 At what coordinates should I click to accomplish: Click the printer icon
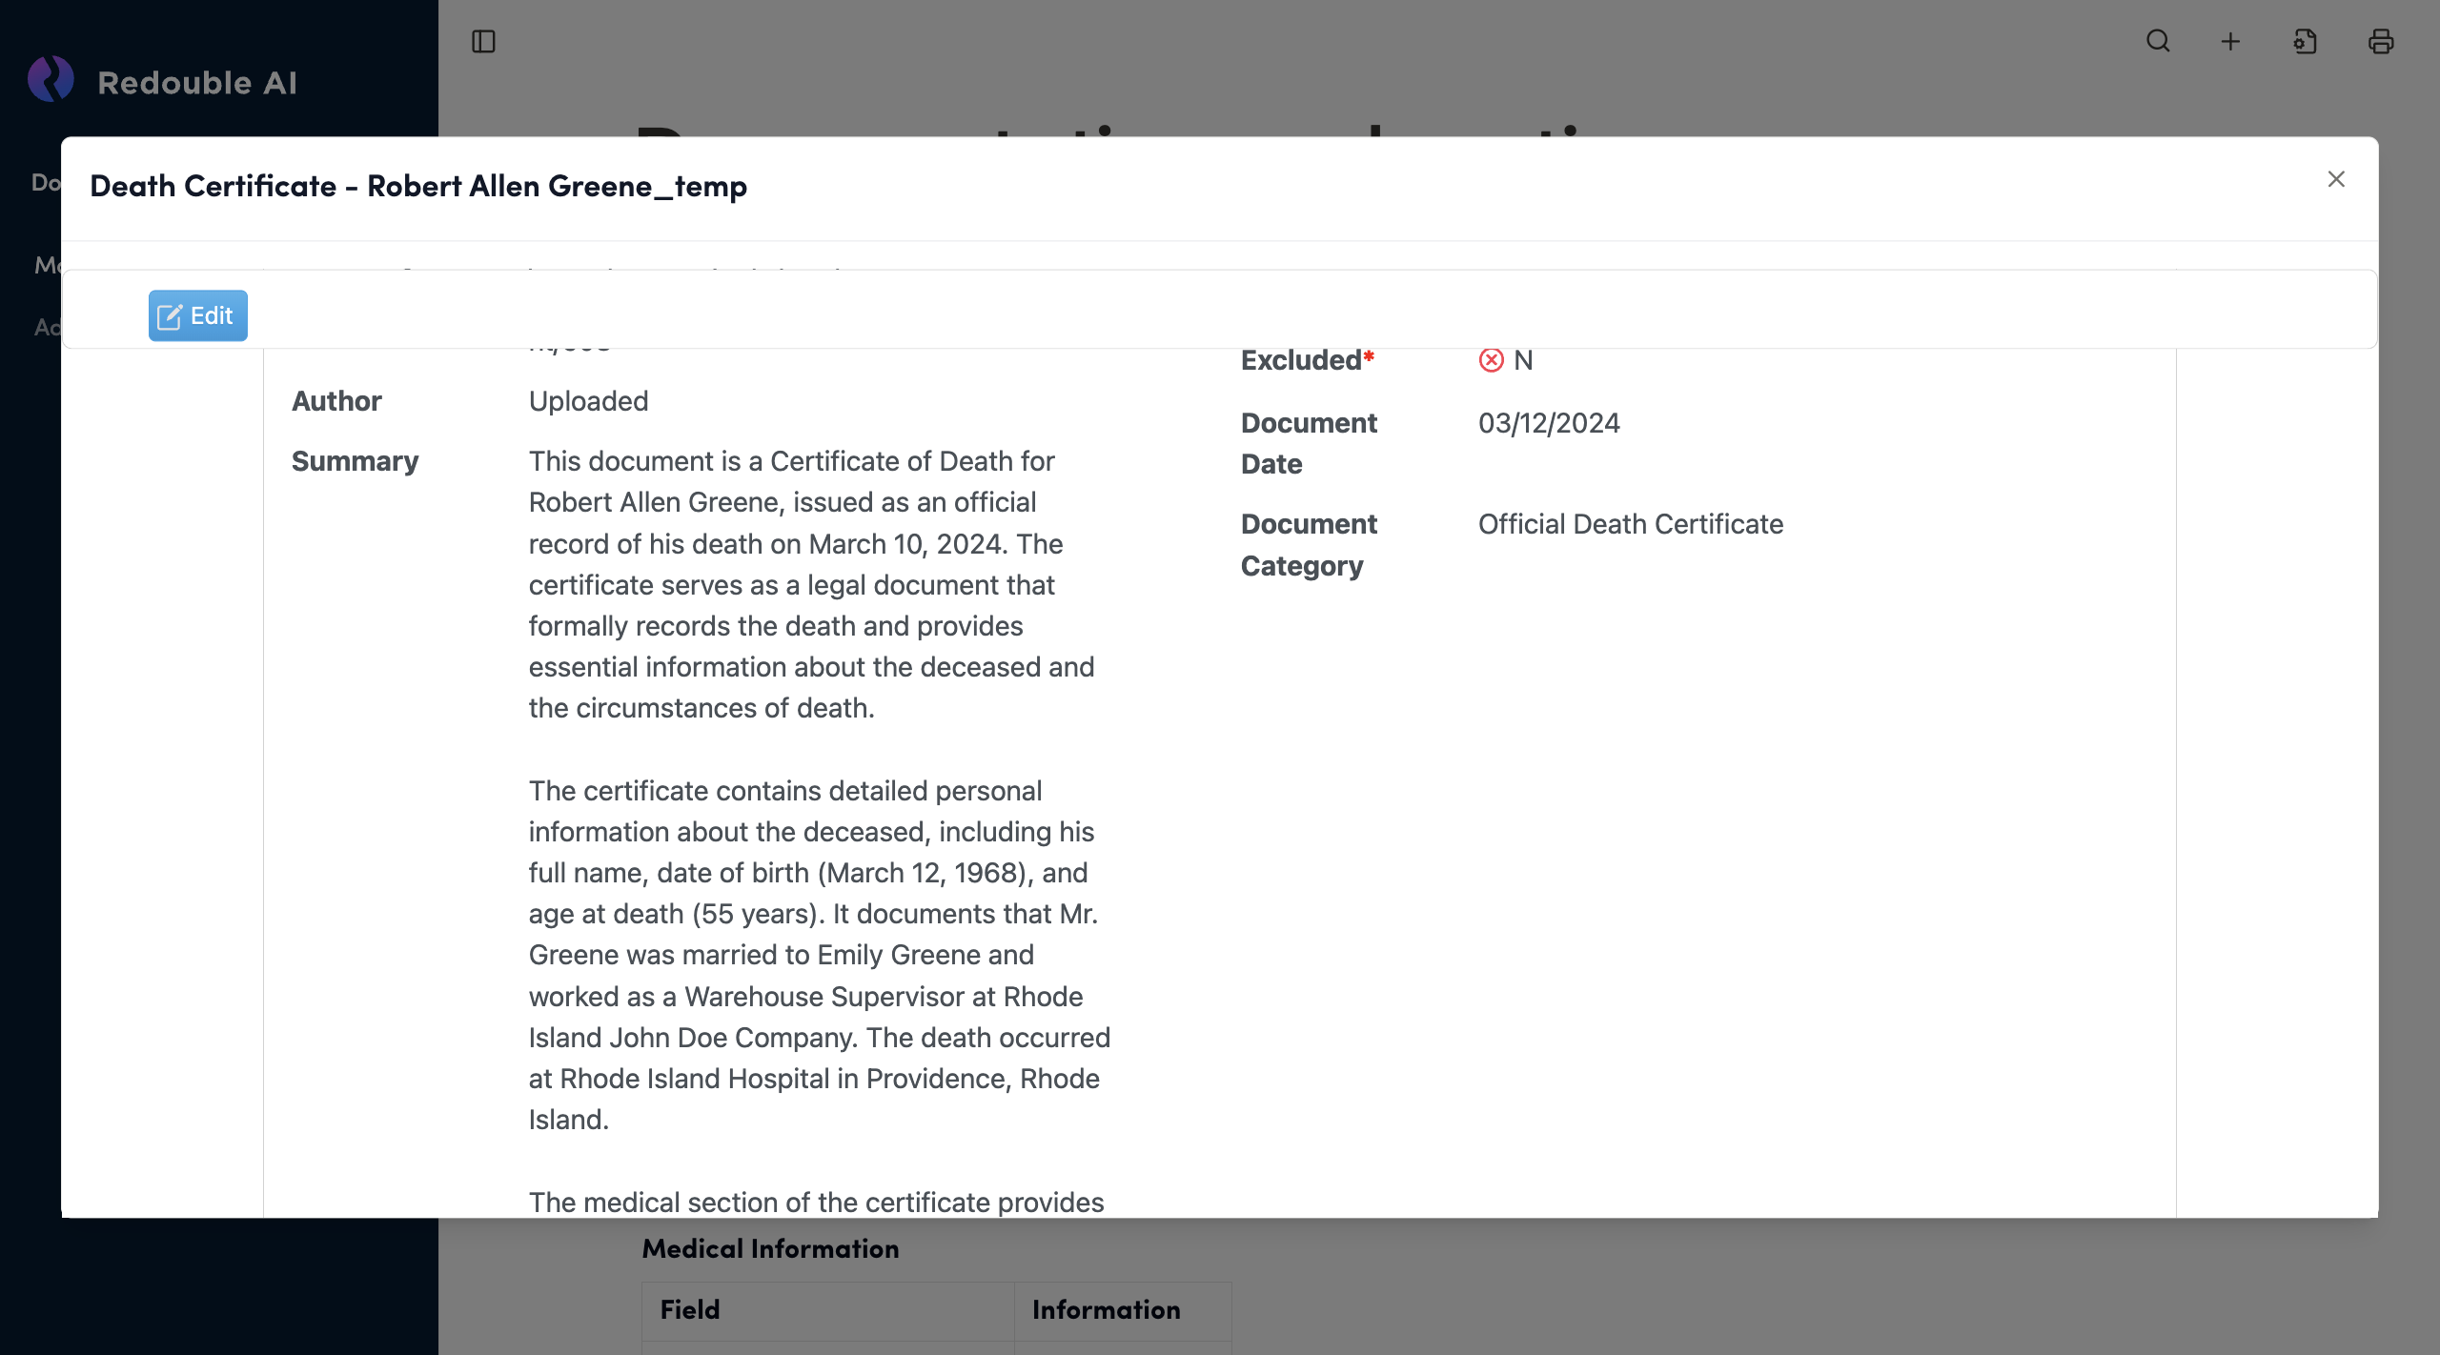click(x=2380, y=41)
